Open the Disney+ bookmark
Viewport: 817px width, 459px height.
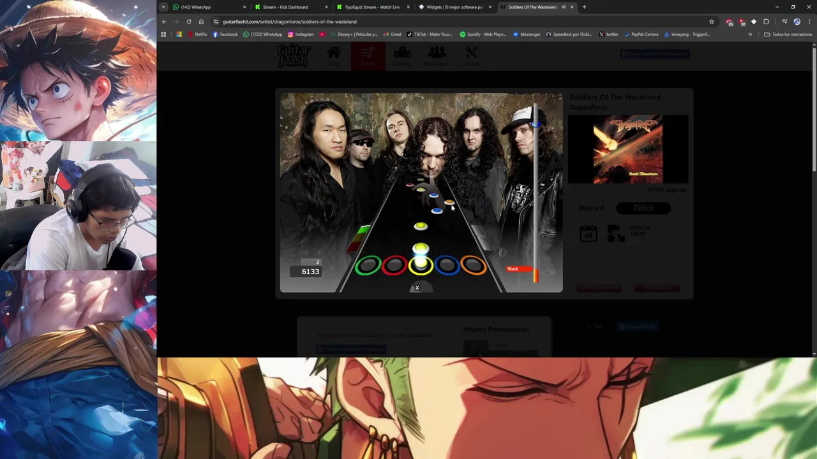[x=354, y=34]
